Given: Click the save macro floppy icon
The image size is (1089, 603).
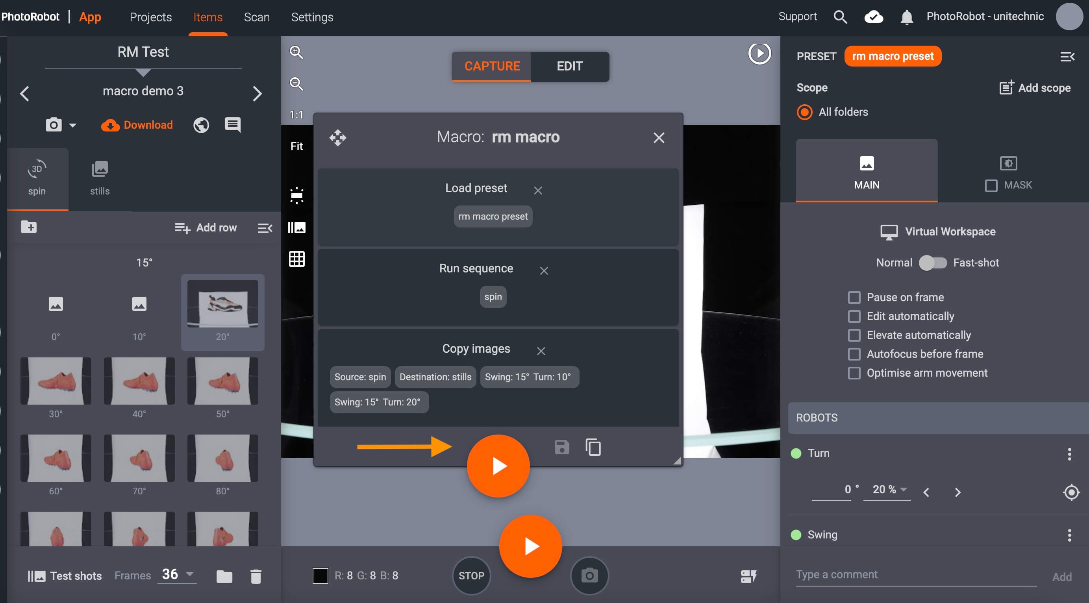Looking at the screenshot, I should pyautogui.click(x=561, y=447).
